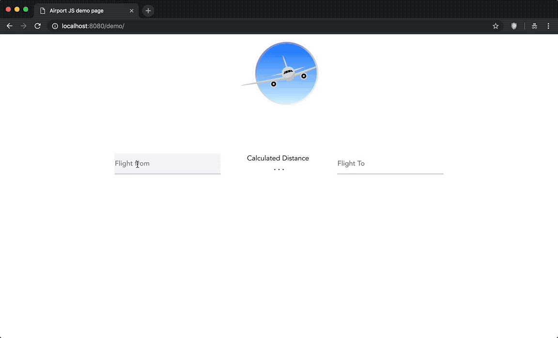Screen dimensions: 558x338
Task: Close the Airport JS demo page tab
Action: pyautogui.click(x=131, y=11)
